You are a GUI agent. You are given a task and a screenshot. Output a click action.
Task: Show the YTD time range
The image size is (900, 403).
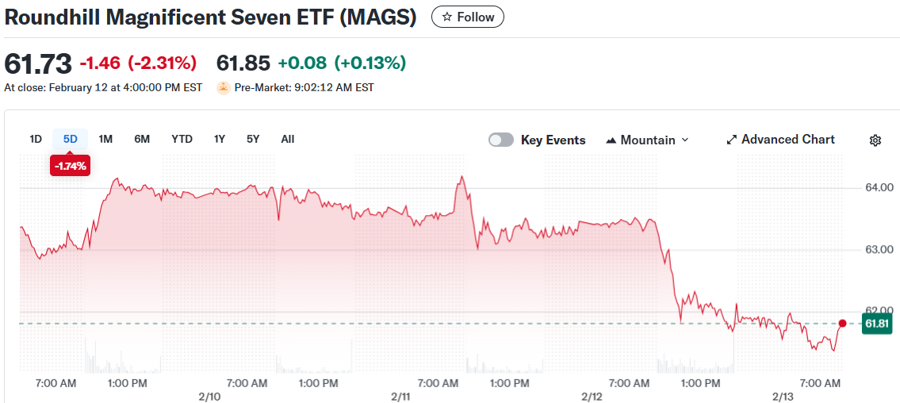182,139
